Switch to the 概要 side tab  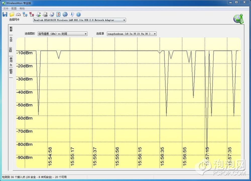(x=11, y=29)
